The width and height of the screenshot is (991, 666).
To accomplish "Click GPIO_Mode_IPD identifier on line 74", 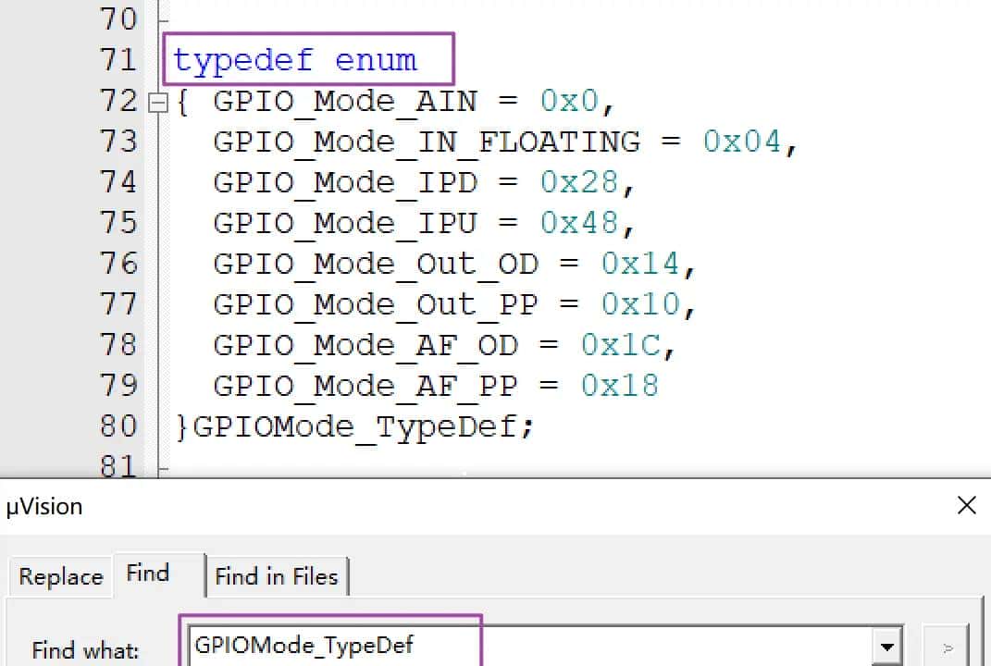I will point(344,183).
